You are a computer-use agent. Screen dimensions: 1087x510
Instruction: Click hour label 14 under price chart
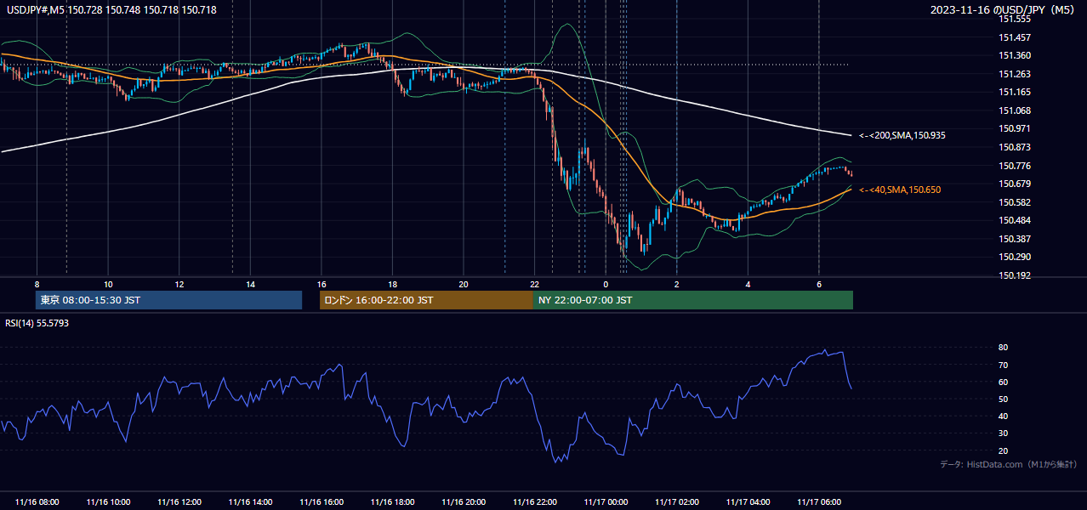click(x=250, y=284)
